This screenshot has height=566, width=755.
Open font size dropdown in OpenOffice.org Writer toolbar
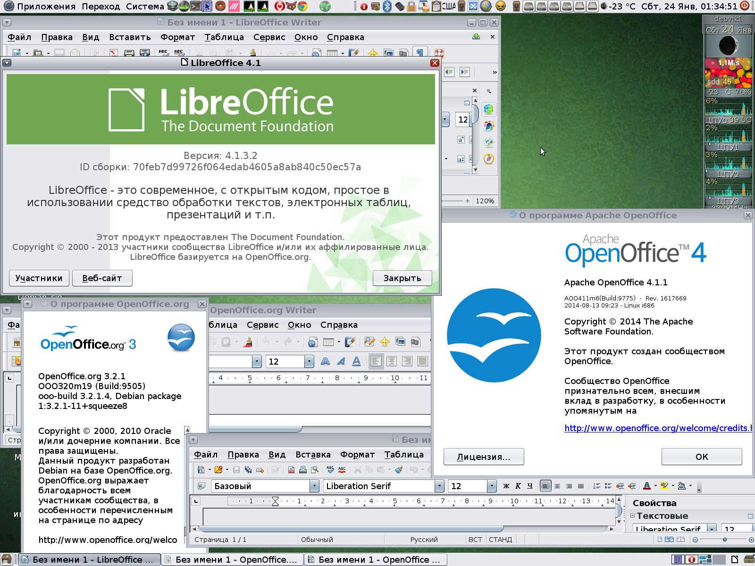coord(309,361)
